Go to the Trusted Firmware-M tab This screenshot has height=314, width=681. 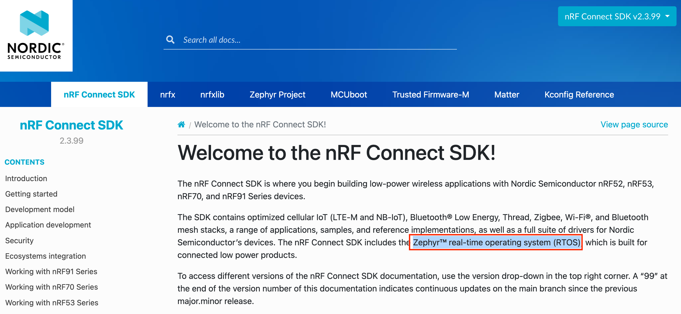click(430, 95)
